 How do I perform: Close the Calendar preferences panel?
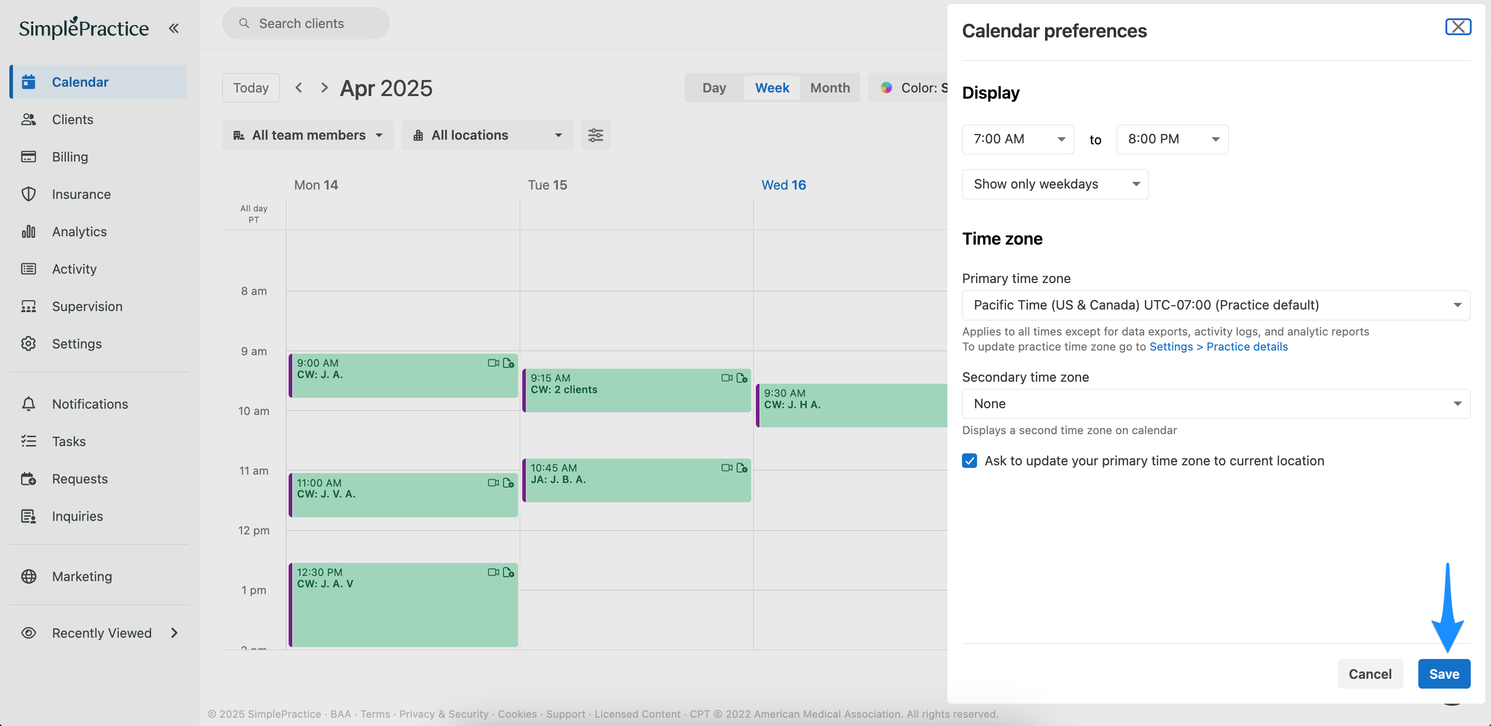click(x=1458, y=26)
